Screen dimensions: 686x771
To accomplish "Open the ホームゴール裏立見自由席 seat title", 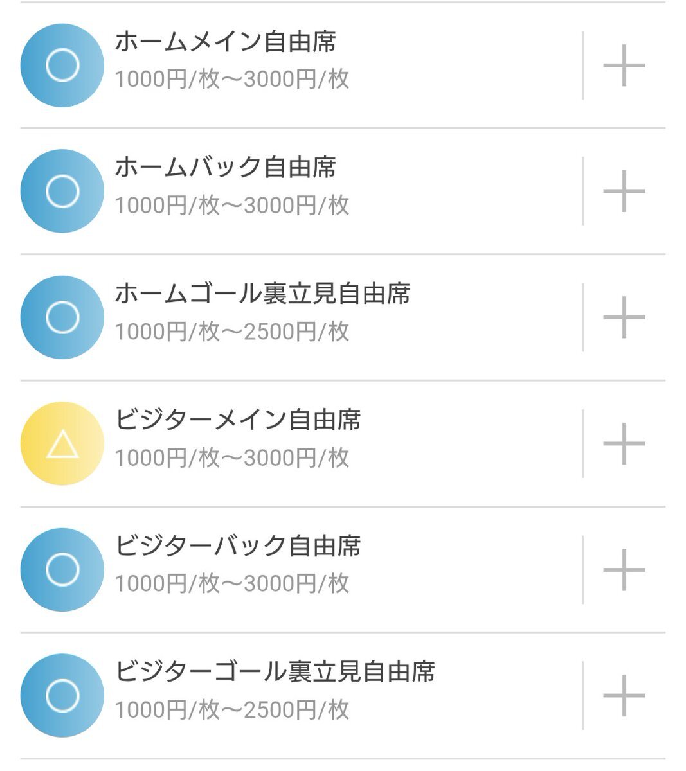I will [262, 294].
